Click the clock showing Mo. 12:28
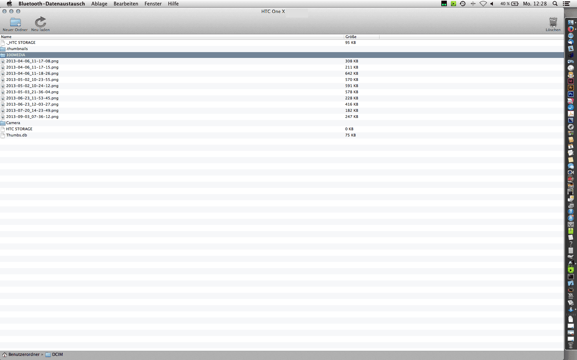The height and width of the screenshot is (360, 577). (535, 4)
